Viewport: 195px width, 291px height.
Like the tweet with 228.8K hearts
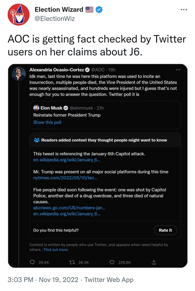pos(112,262)
